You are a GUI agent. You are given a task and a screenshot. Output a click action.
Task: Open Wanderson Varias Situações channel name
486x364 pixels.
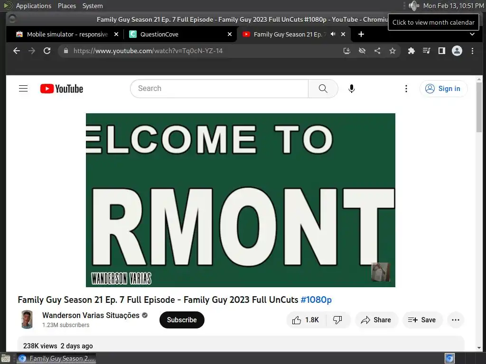click(x=91, y=315)
